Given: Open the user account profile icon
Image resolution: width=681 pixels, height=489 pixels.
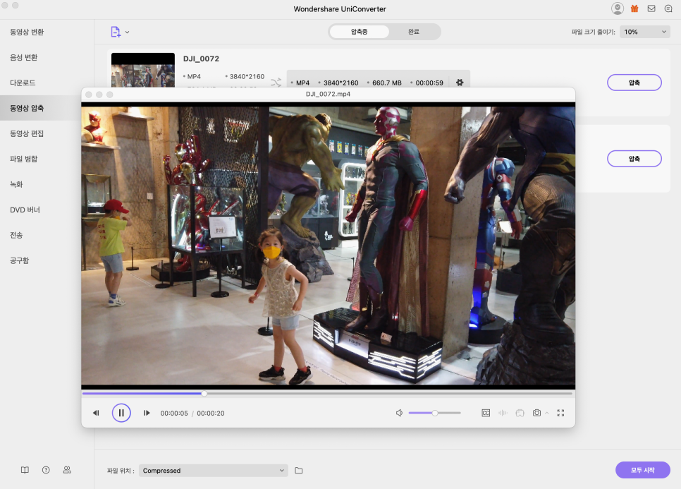Looking at the screenshot, I should pos(617,8).
